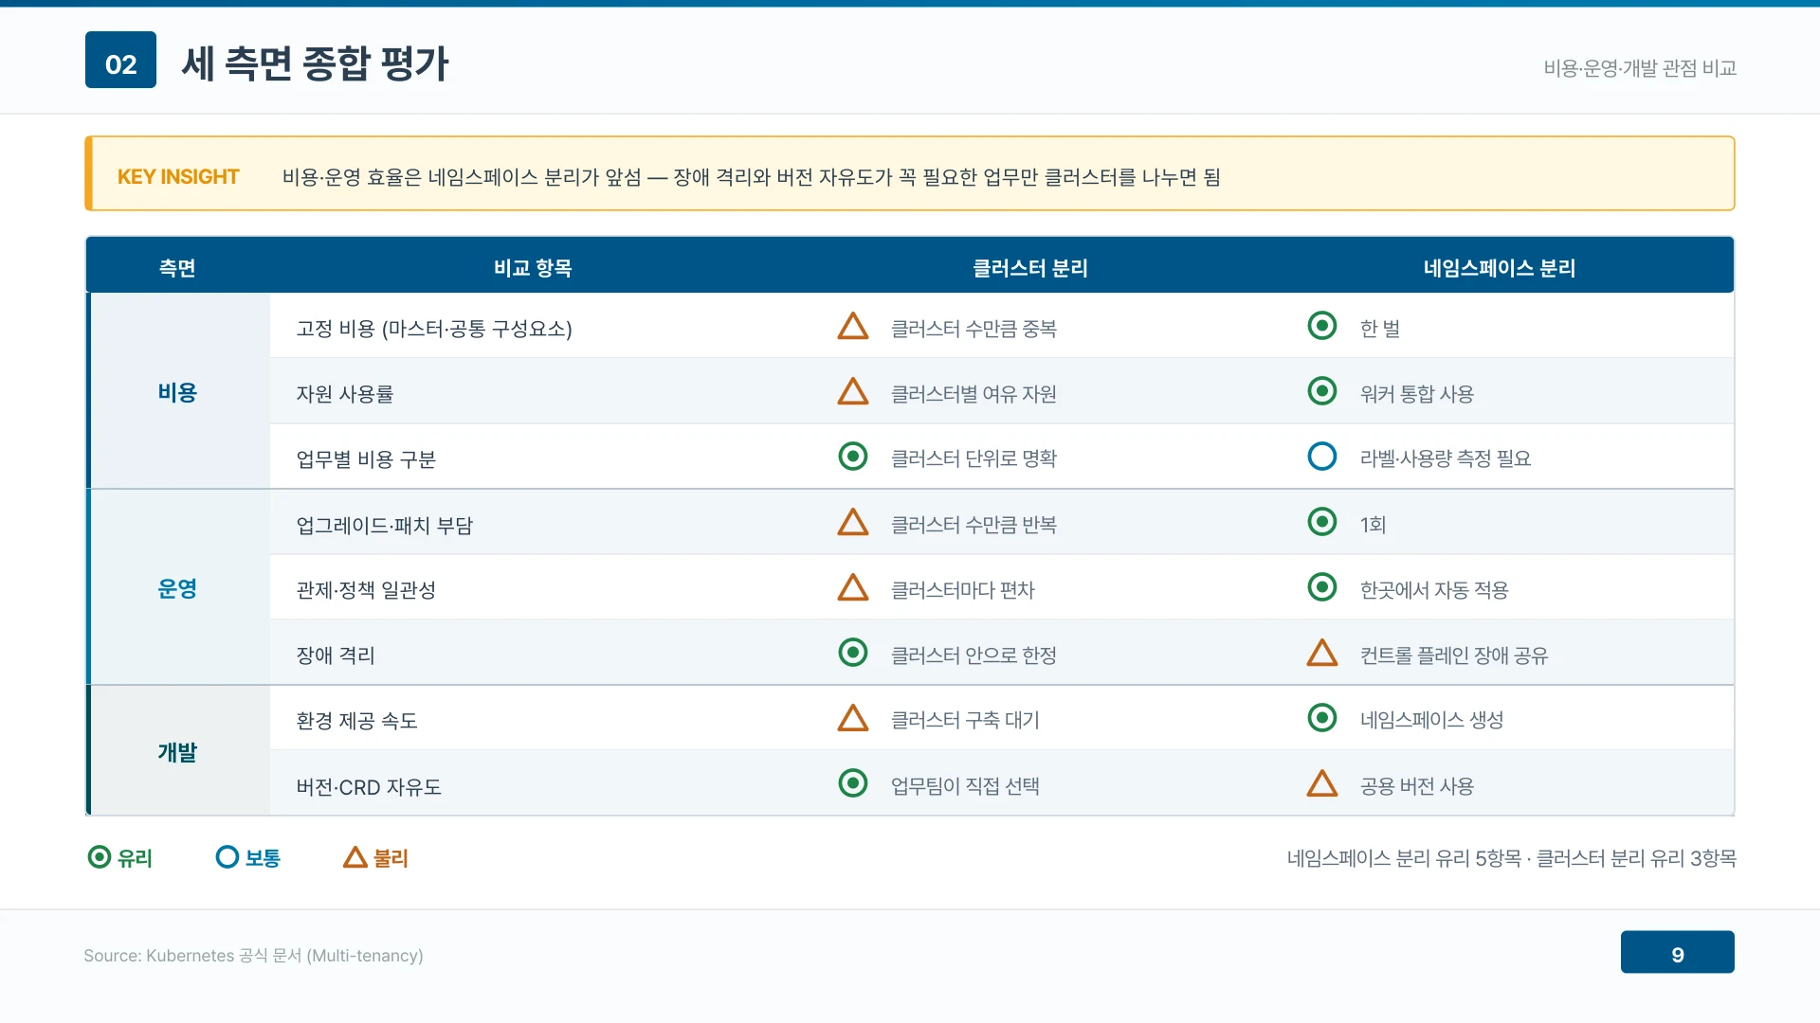
Task: Click the row label 업무별 비용 구분
Action: (x=366, y=459)
